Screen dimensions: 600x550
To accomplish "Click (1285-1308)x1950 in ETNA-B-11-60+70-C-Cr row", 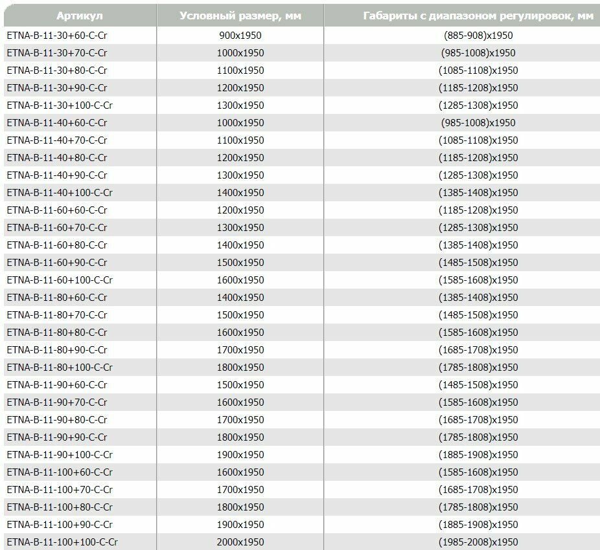I will click(x=478, y=228).
